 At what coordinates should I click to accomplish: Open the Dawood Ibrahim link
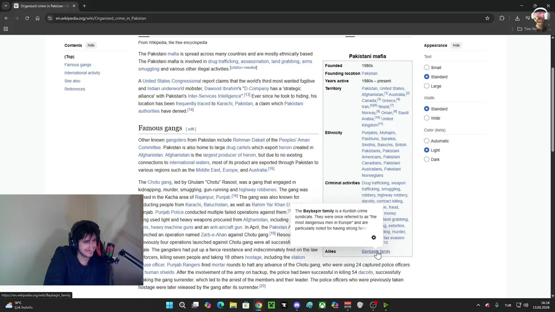coord(221,88)
